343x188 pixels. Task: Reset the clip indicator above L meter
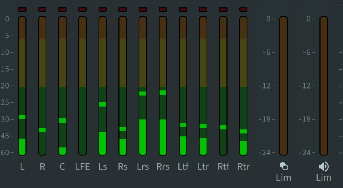(22, 9)
